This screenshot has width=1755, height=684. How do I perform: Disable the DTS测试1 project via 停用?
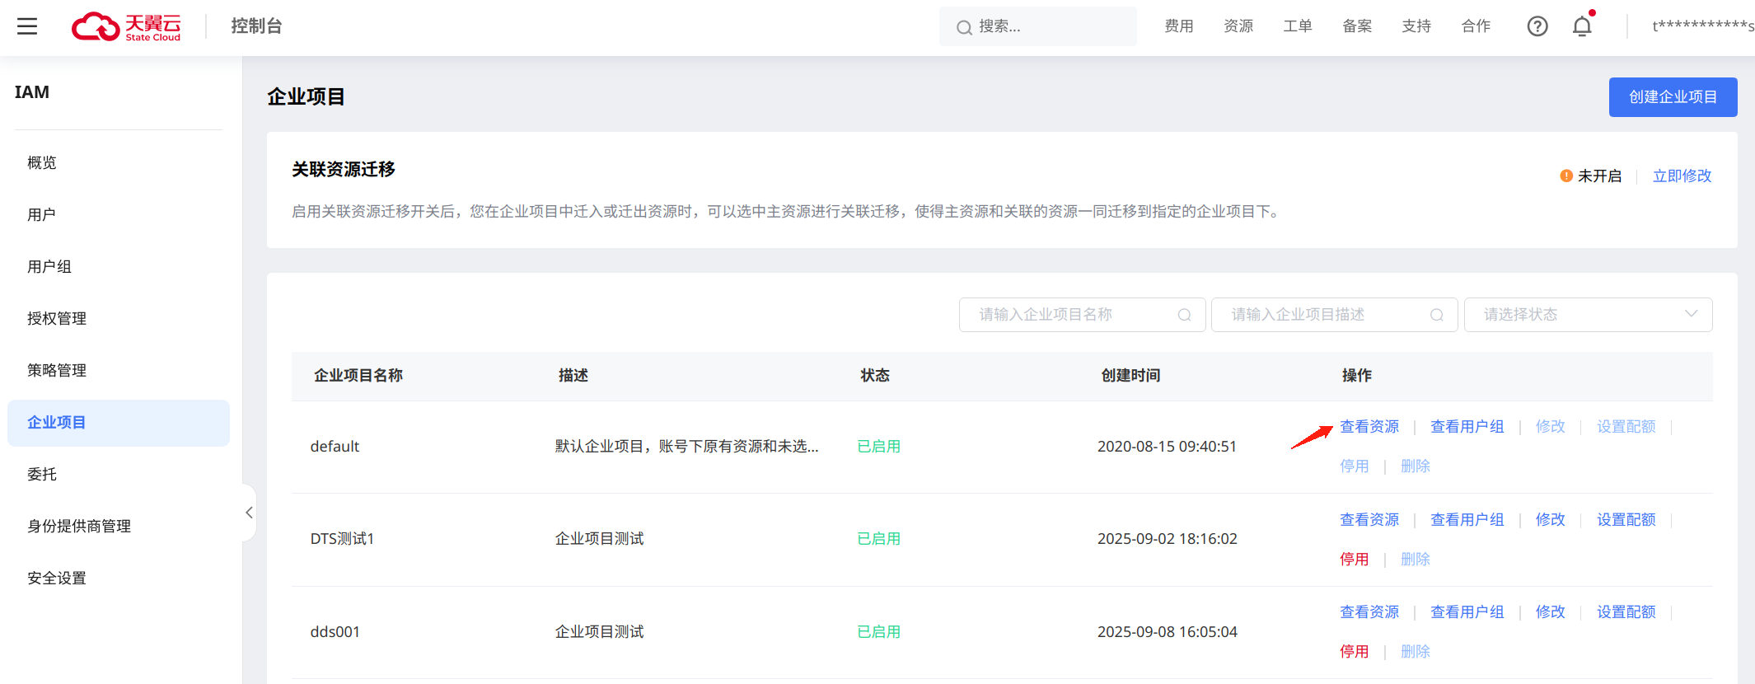click(x=1354, y=559)
